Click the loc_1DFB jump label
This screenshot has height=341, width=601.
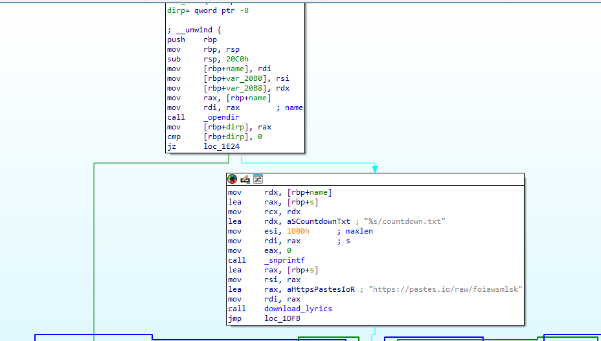point(282,318)
